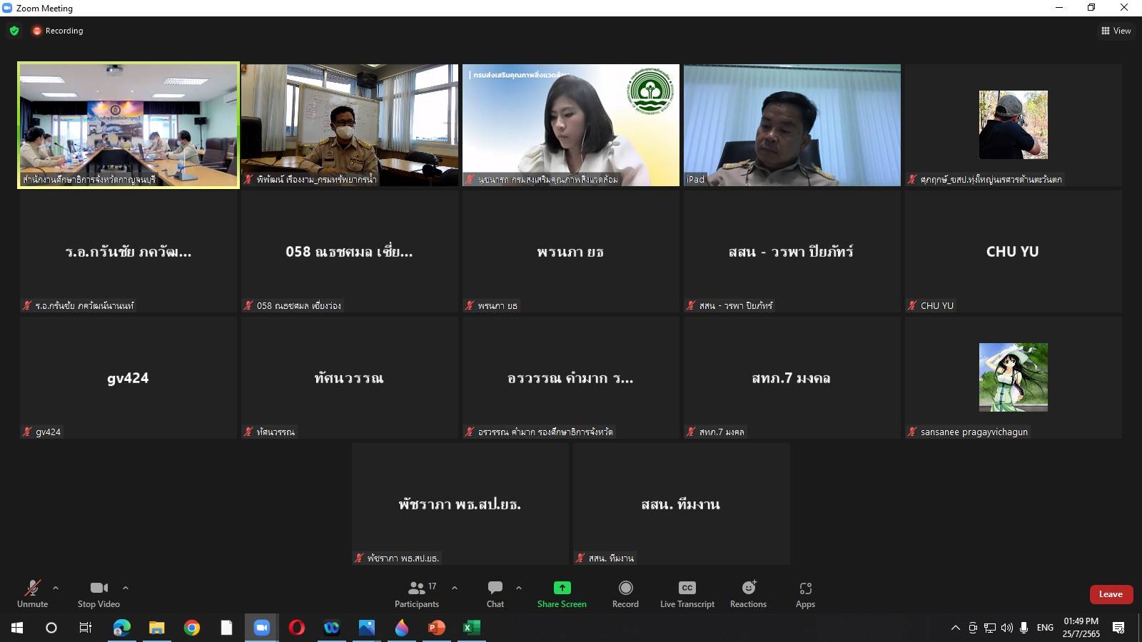Expand the arrow next to Participants
The height and width of the screenshot is (642, 1142).
click(455, 588)
